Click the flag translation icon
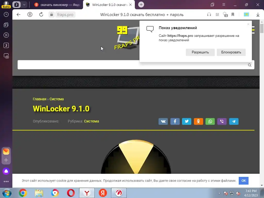This screenshot has height=198, width=264. click(246, 14)
